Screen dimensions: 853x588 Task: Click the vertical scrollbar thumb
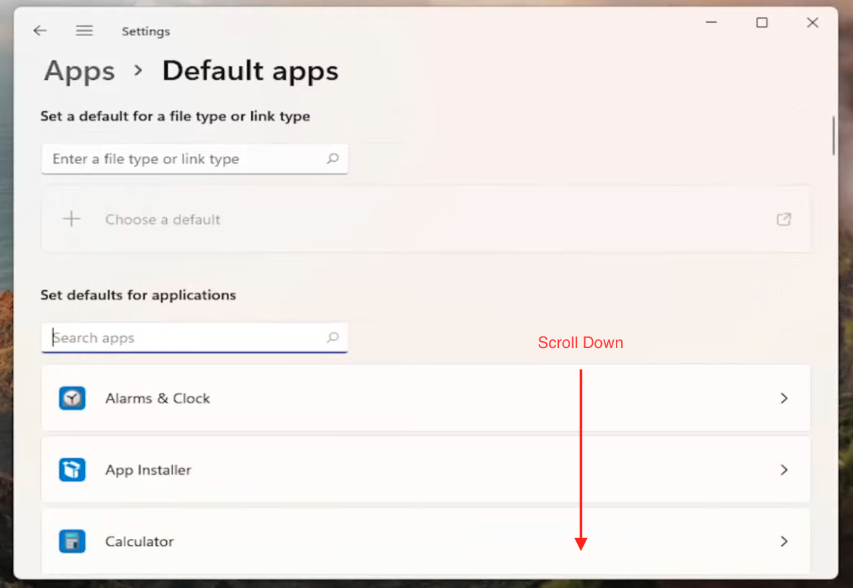point(834,135)
